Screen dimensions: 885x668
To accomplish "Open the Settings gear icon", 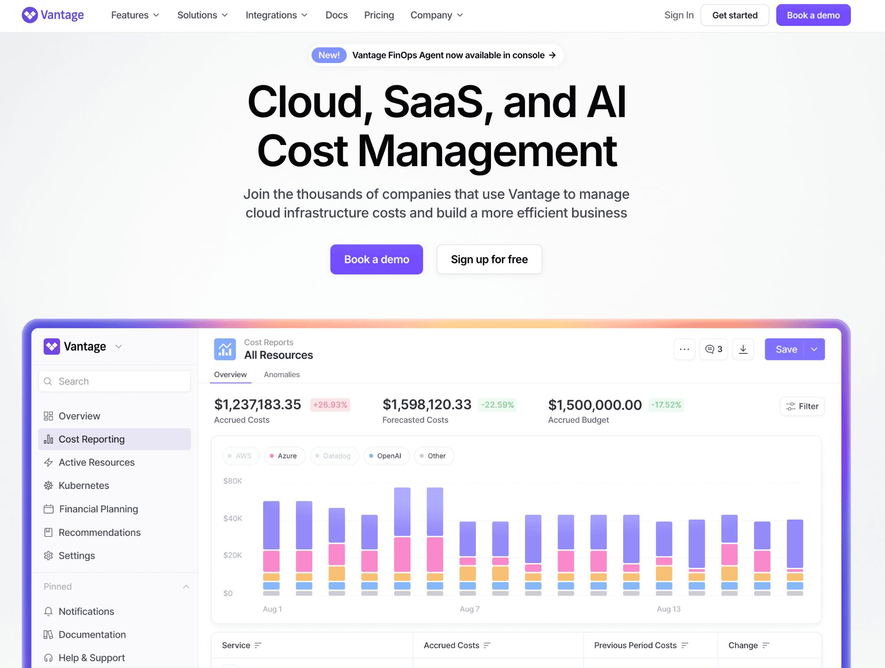I will (48, 556).
